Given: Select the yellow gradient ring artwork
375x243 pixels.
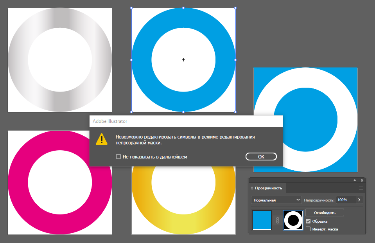Looking at the screenshot, I should coord(183,200).
